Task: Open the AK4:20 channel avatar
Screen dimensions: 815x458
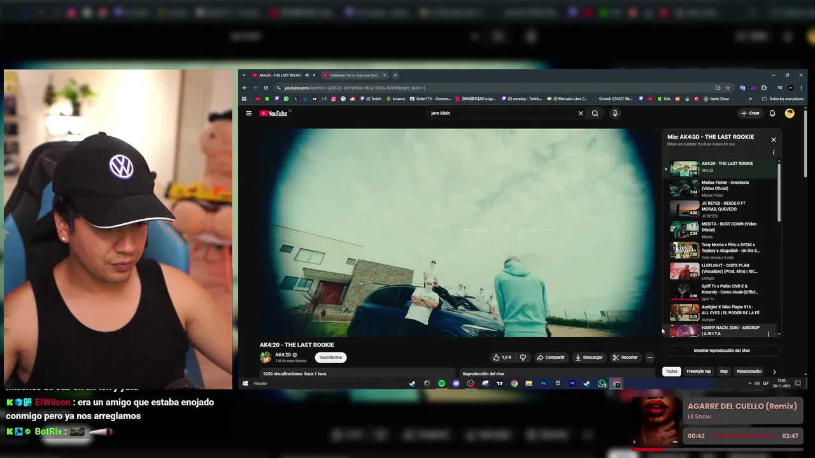Action: 266,357
